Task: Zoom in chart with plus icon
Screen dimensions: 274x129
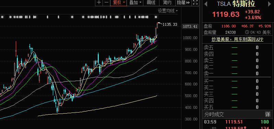Action: [x=99, y=3]
